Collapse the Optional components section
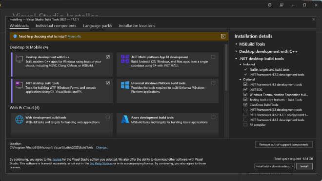Viewport: 322px width, 181px height. [x=240, y=80]
